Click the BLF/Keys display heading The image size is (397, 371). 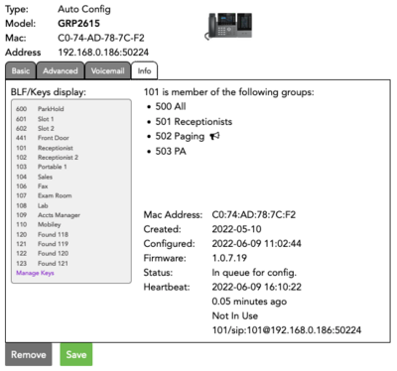[49, 92]
